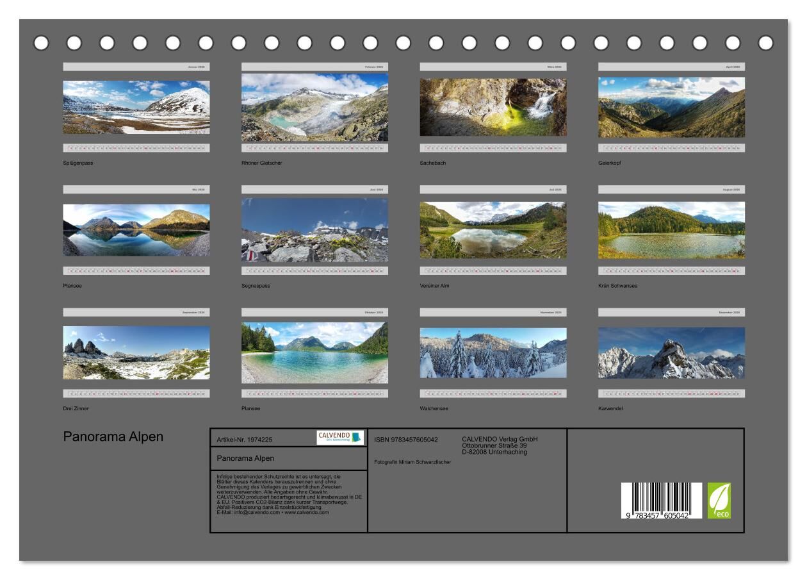Select the Segnespass rocky panorama image

tap(314, 230)
